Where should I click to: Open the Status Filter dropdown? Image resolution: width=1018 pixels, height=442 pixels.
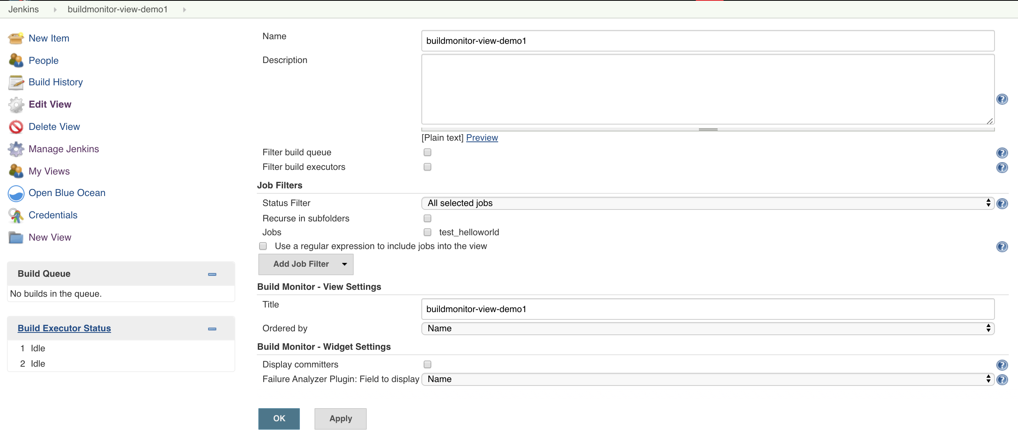click(x=707, y=203)
